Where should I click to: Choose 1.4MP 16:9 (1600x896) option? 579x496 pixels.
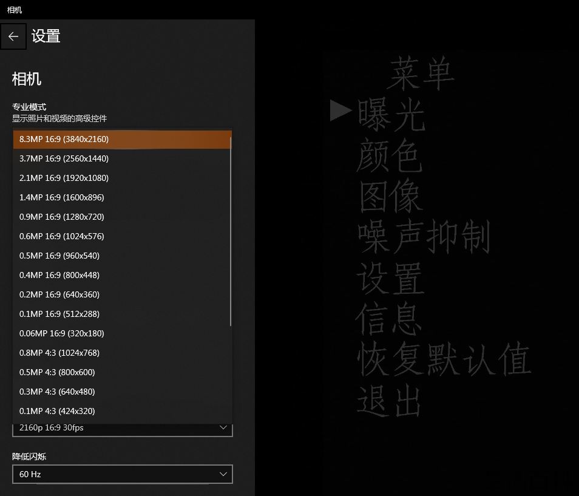[122, 197]
